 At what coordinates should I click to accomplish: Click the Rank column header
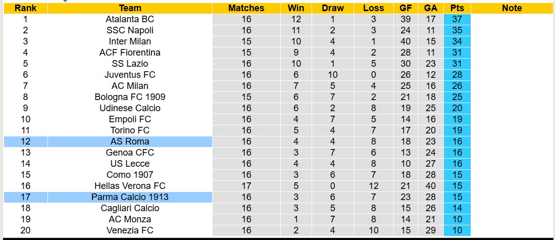point(25,8)
